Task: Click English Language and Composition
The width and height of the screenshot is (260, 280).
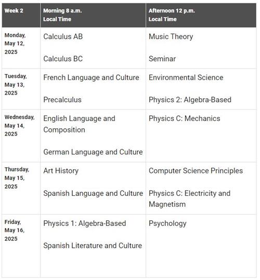Action: pyautogui.click(x=80, y=124)
